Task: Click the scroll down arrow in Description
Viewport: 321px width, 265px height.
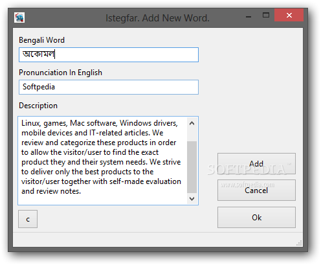Action: (192, 198)
